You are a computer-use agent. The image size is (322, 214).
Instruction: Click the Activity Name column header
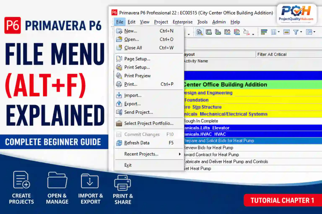click(196, 61)
